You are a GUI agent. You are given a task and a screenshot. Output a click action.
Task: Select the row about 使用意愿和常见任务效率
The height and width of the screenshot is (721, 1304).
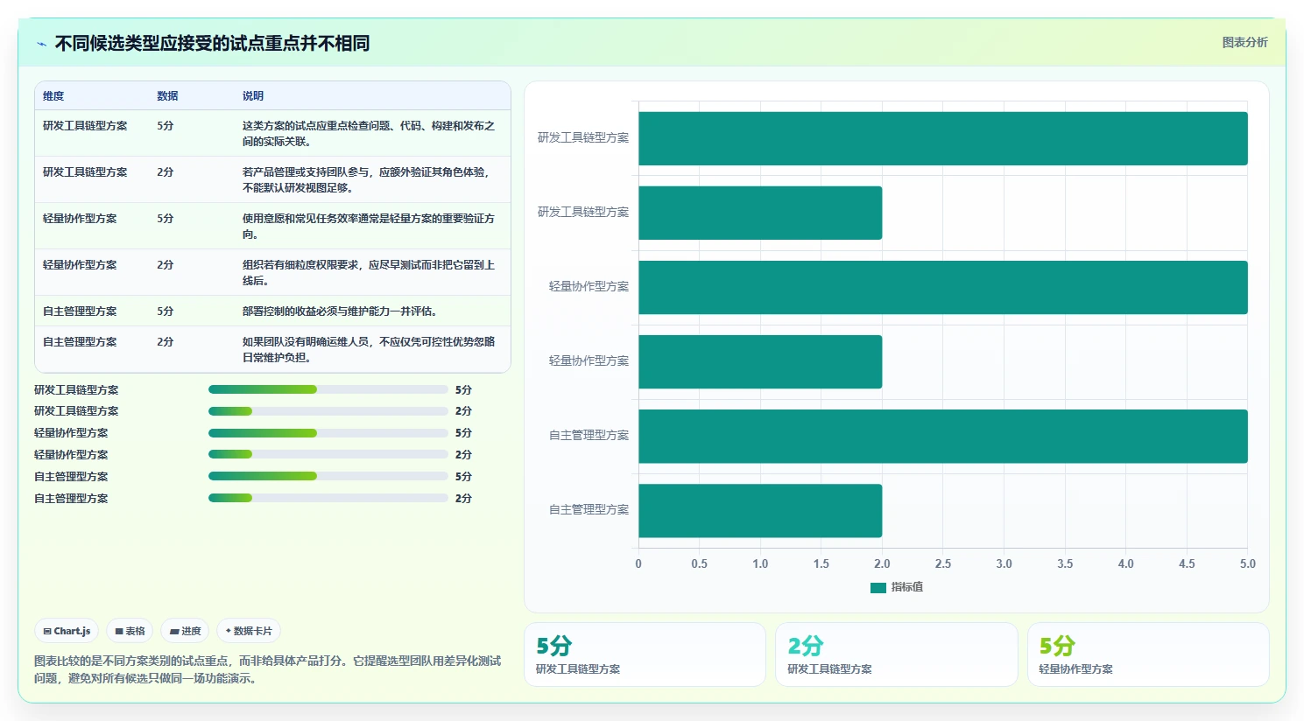(272, 226)
